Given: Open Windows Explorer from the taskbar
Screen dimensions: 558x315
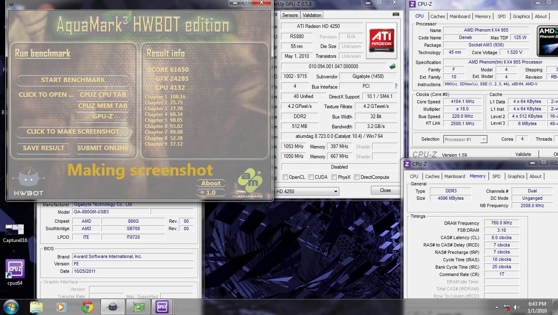Looking at the screenshot, I should coord(37,307).
